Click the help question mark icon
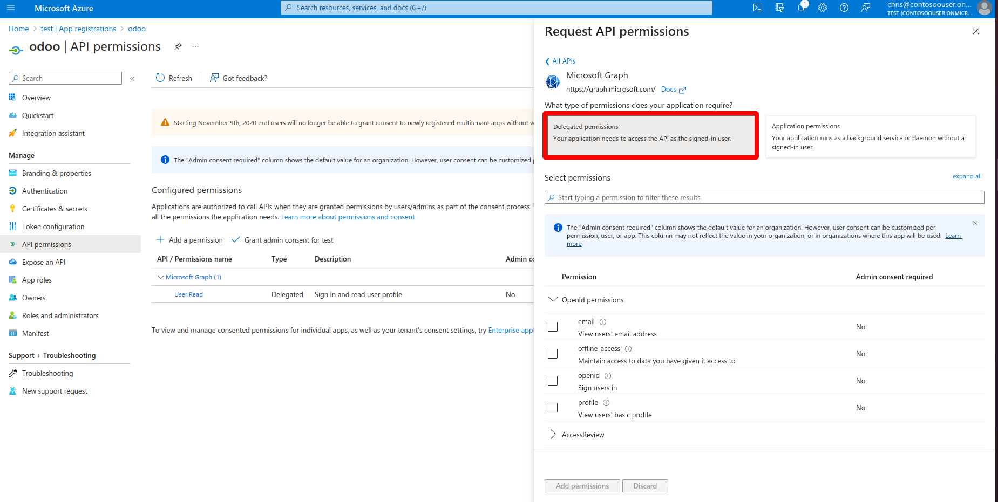This screenshot has width=998, height=502. (844, 8)
